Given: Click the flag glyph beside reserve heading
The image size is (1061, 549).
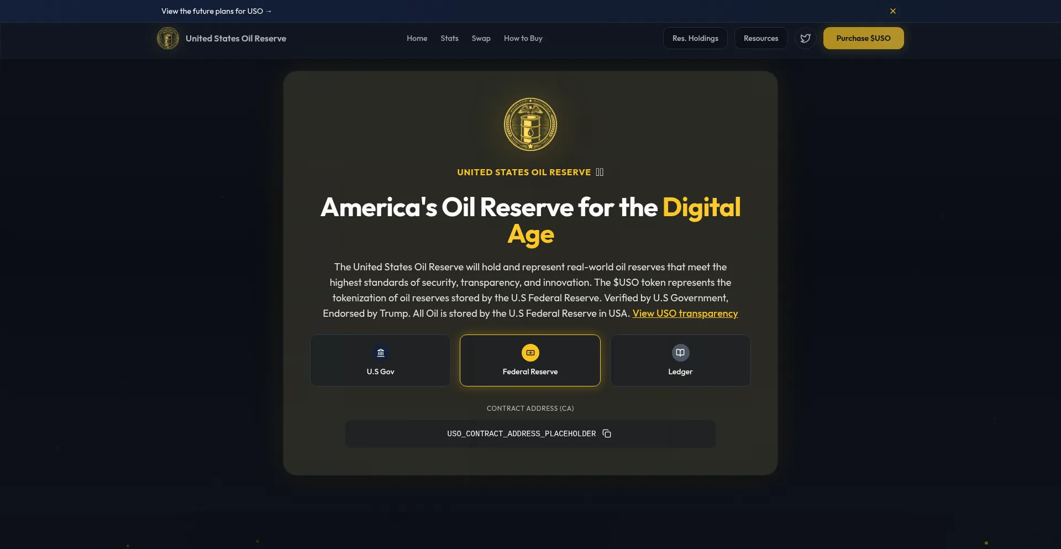Looking at the screenshot, I should click(x=600, y=172).
